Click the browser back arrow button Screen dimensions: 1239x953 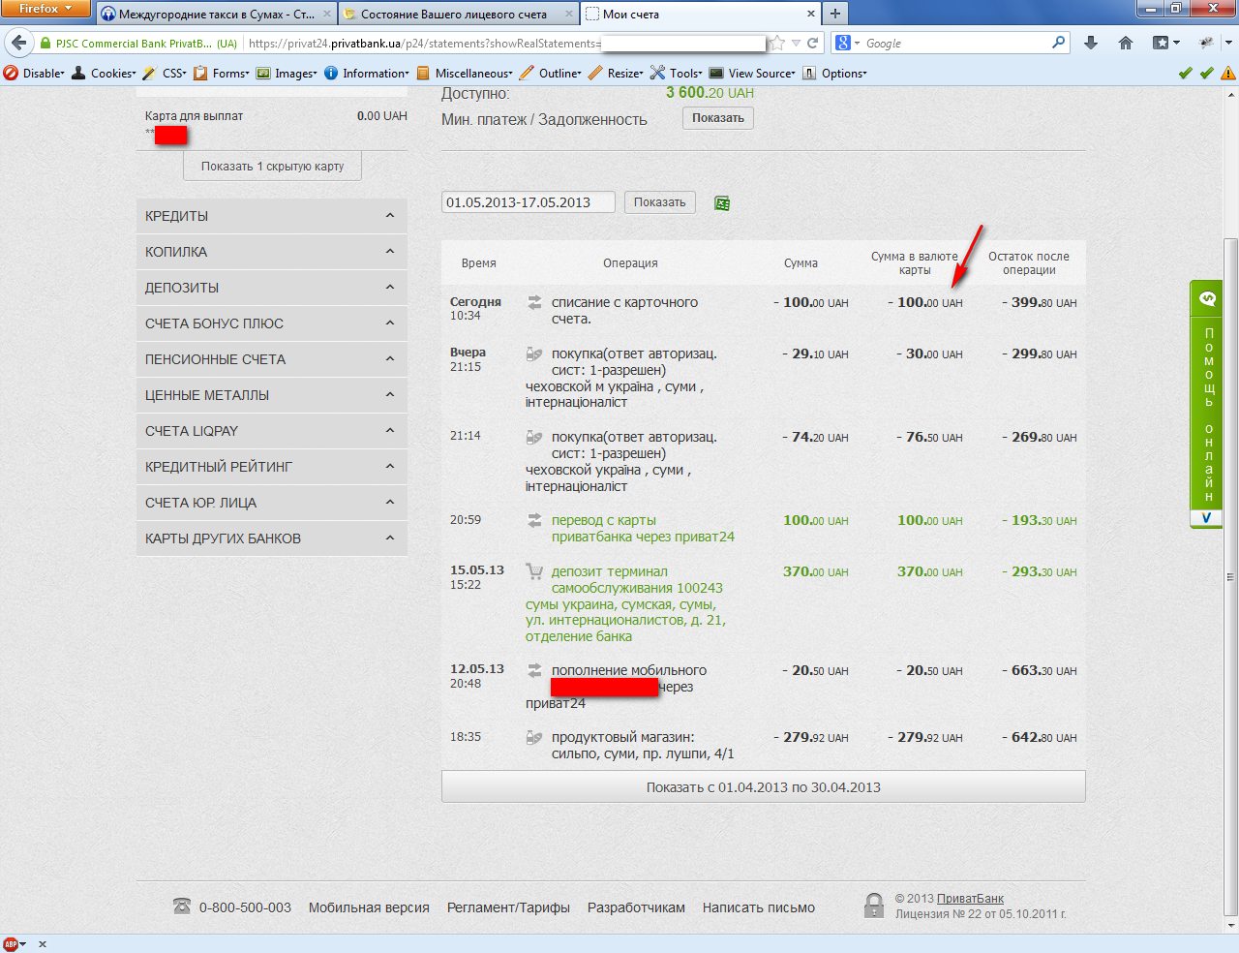(x=19, y=44)
